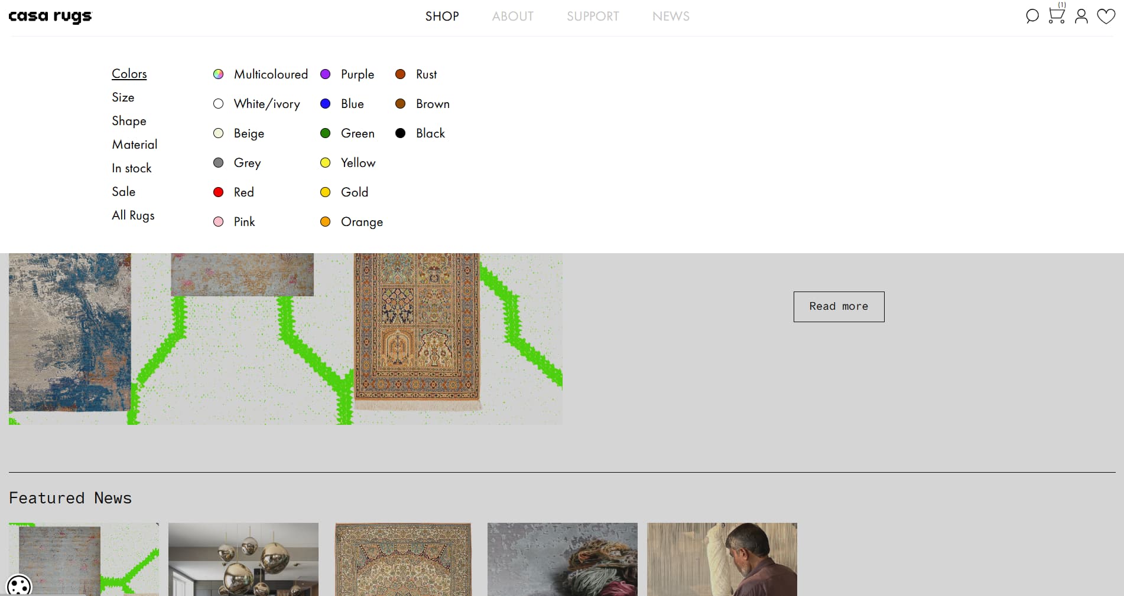Image resolution: width=1124 pixels, height=596 pixels.
Task: Pick the Blue color option
Action: [325, 104]
